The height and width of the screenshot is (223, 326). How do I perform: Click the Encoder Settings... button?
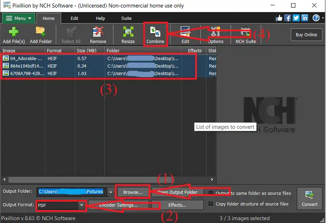click(118, 205)
